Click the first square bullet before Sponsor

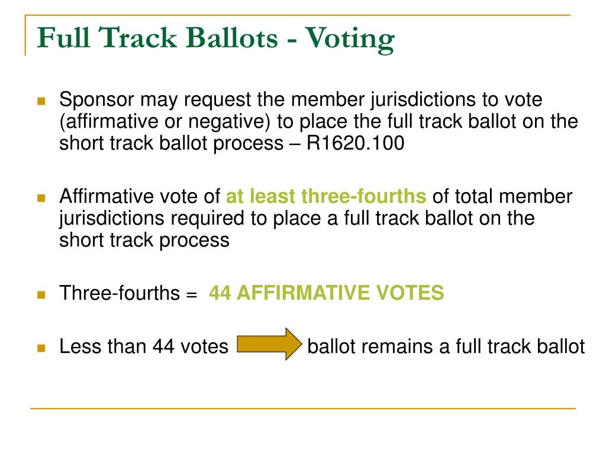pos(41,102)
